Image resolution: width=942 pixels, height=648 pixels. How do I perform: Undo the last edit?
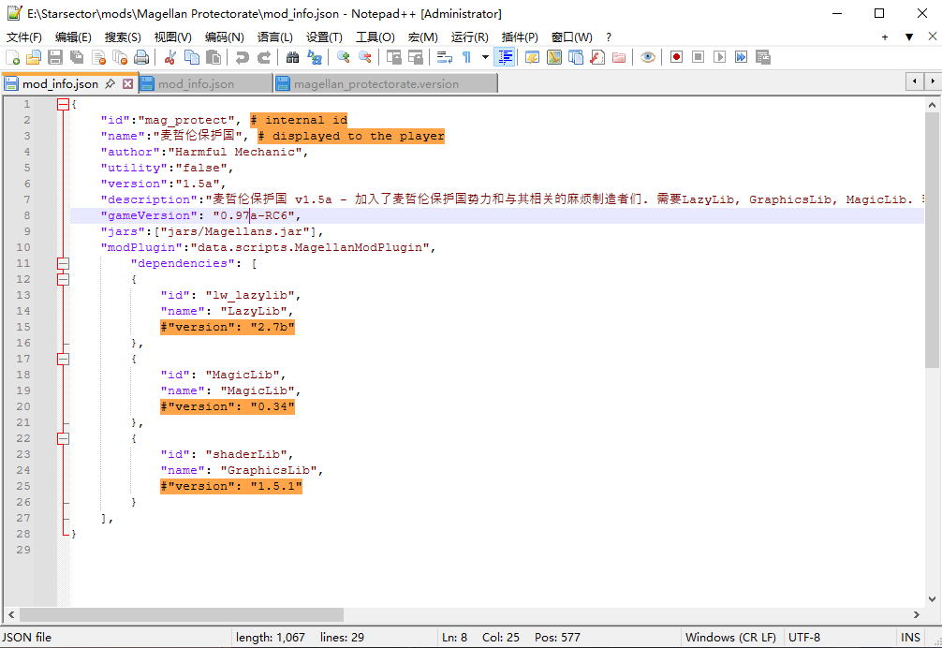[243, 57]
